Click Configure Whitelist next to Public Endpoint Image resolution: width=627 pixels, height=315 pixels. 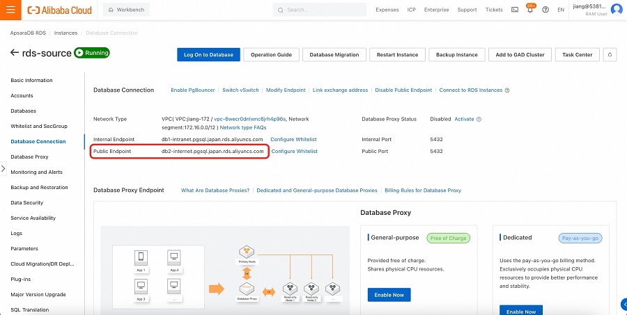click(294, 151)
